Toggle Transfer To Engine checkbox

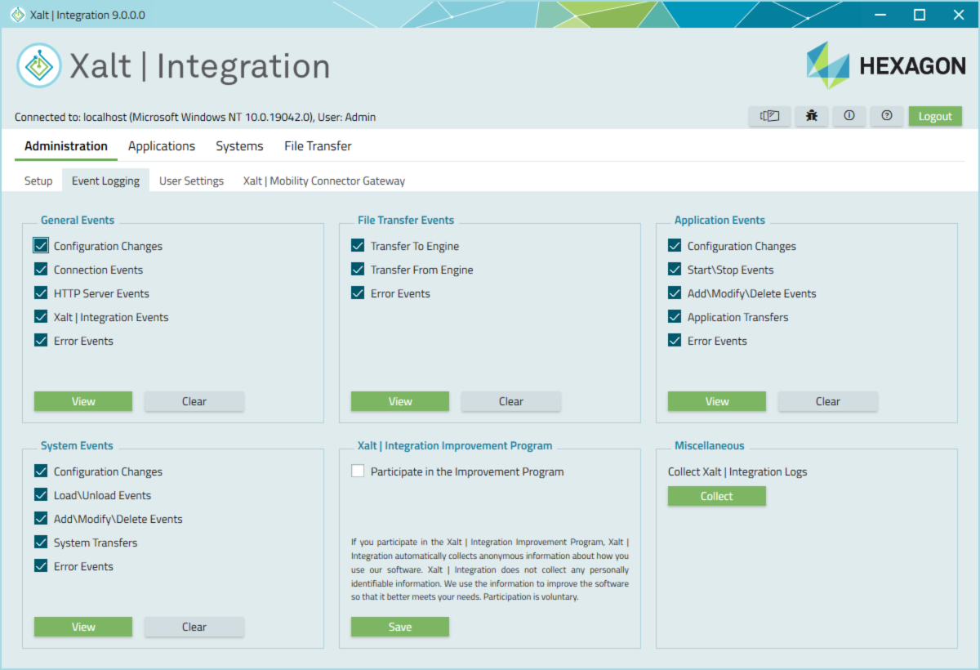pos(358,245)
